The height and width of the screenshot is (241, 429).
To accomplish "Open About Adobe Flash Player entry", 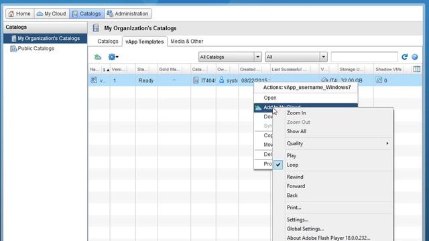I will pos(328,238).
